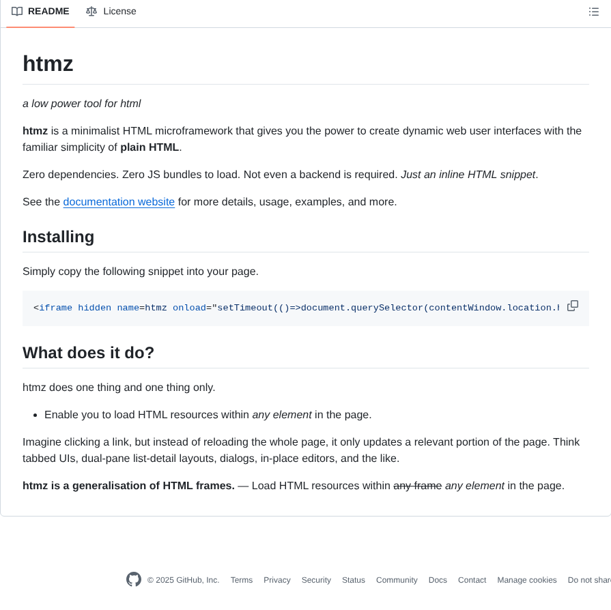Click the htmz page heading
The image size is (611, 610).
[x=48, y=63]
